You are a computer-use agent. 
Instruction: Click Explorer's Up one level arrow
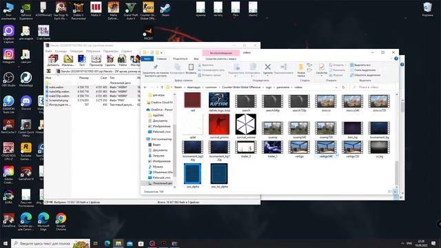[x=162, y=87]
